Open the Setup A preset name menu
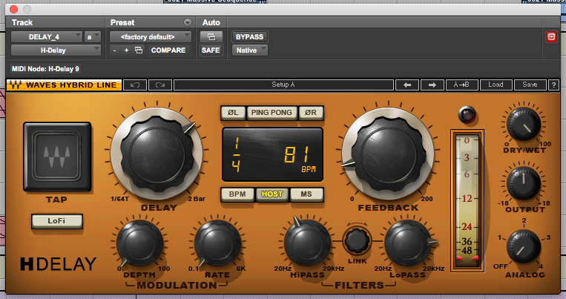Viewport: 566px width, 299px height. pyautogui.click(x=283, y=85)
